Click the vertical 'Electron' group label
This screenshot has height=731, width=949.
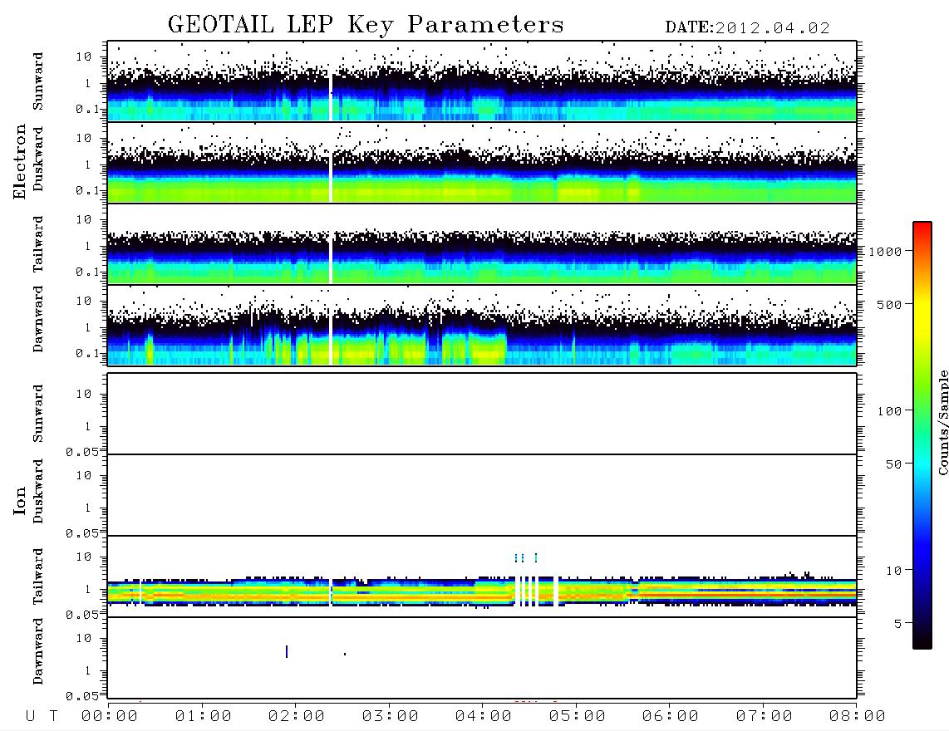point(19,162)
